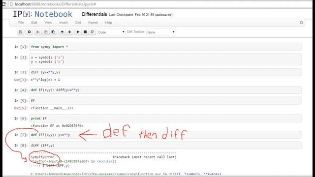The image size is (315, 177).
Task: Open the Insert menu
Action: tap(63, 23)
